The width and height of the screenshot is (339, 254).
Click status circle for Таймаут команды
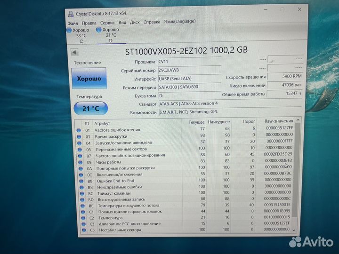point(82,194)
